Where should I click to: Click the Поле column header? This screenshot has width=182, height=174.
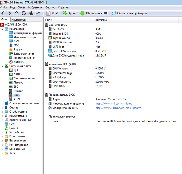[x=69, y=20]
